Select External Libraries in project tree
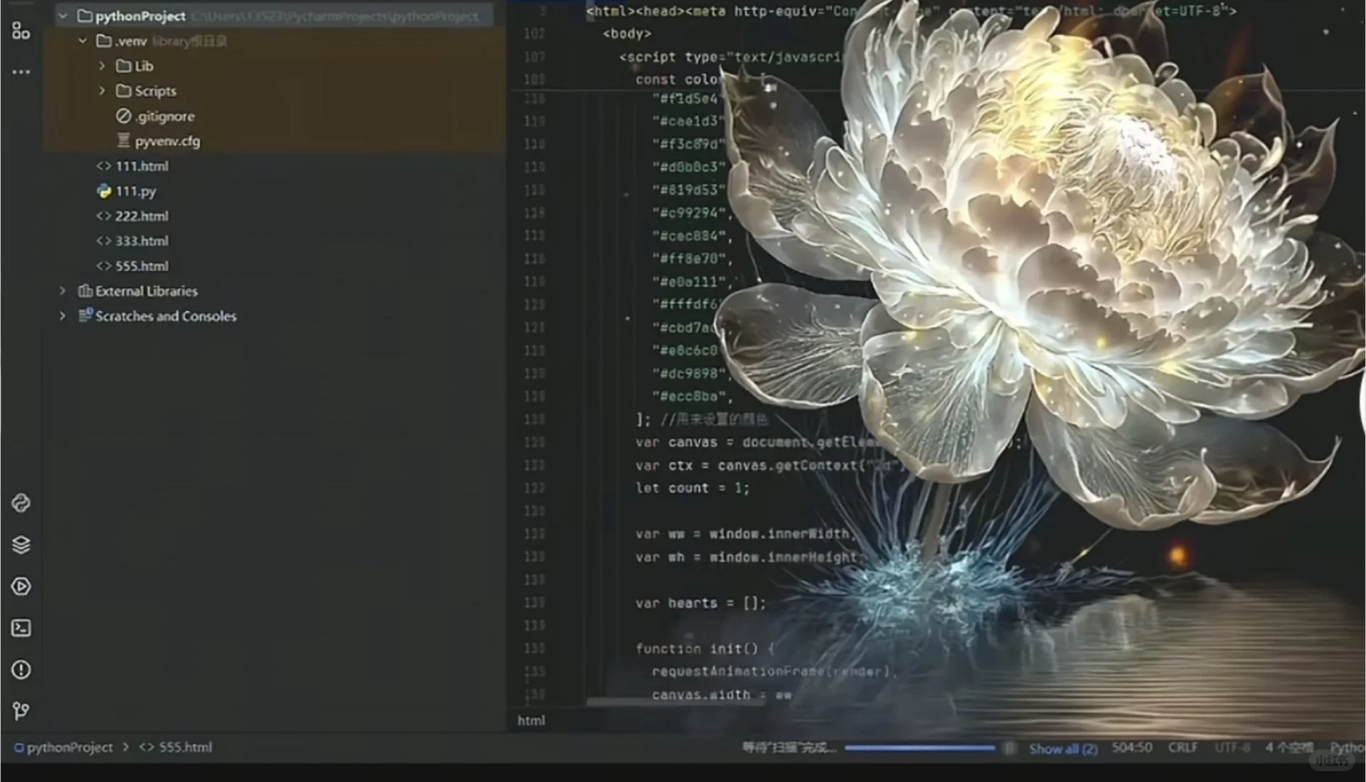 tap(138, 291)
